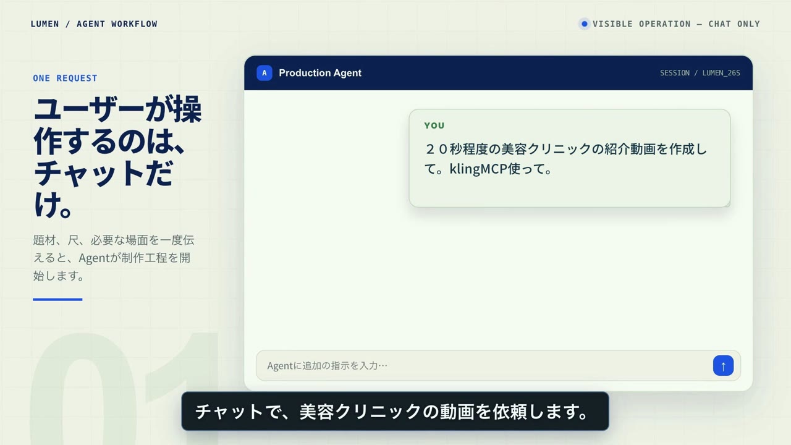Click the resize grip of the message bubble

727,203
